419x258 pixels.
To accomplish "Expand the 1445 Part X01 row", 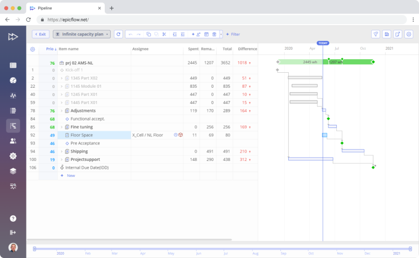I will click(61, 103).
